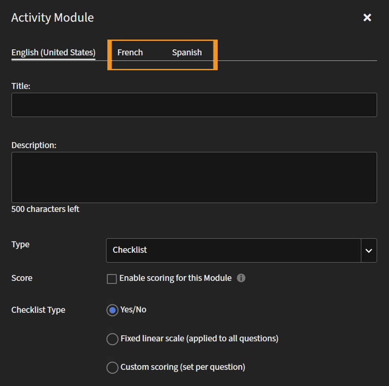This screenshot has width=389, height=386.
Task: Select the Yes/No checklist type
Action: (x=112, y=310)
